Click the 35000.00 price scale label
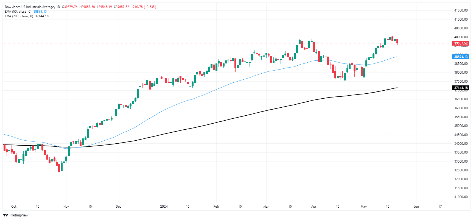Image resolution: width=473 pixels, height=220 pixels. [x=461, y=126]
